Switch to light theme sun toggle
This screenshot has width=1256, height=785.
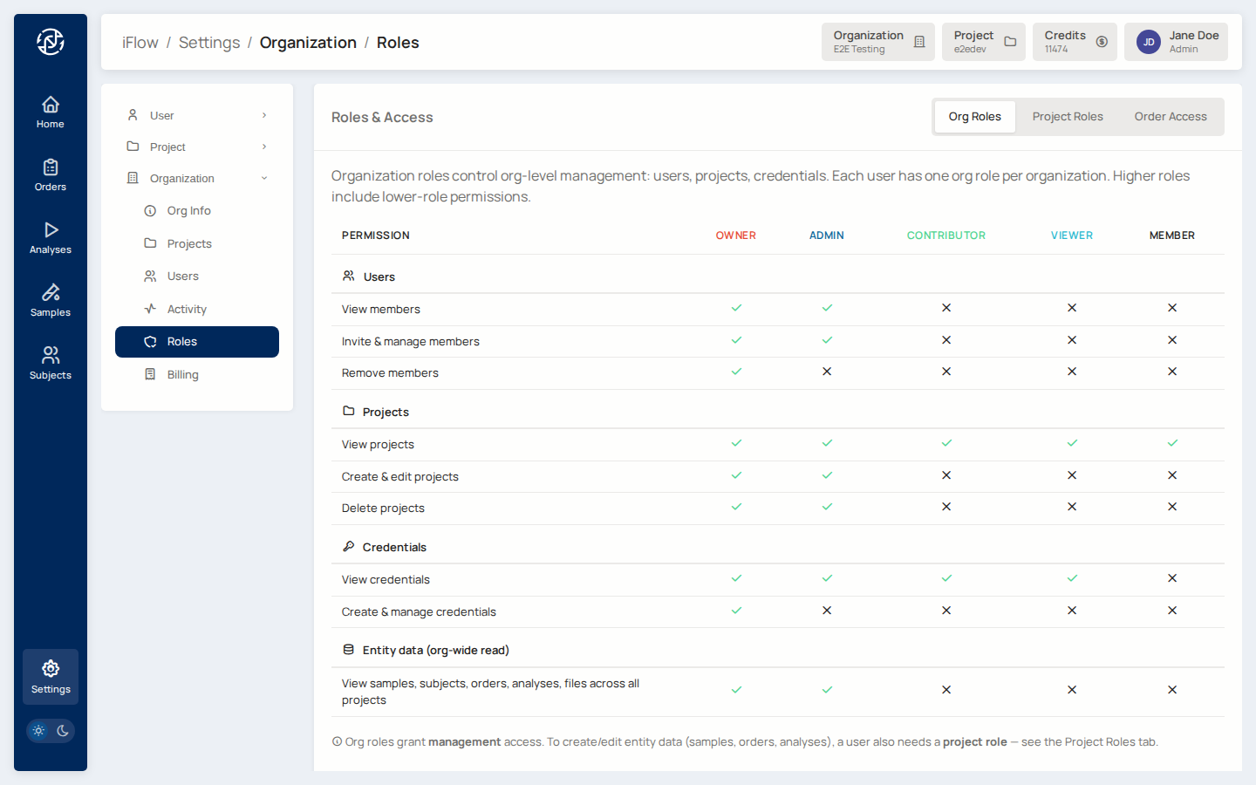coord(38,731)
